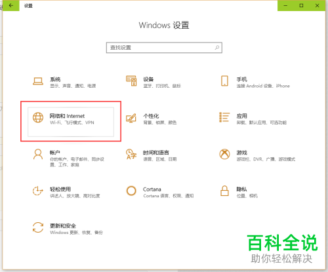Image resolution: width=328 pixels, height=272 pixels.
Task: Minimize the Settings window
Action: click(285, 5)
